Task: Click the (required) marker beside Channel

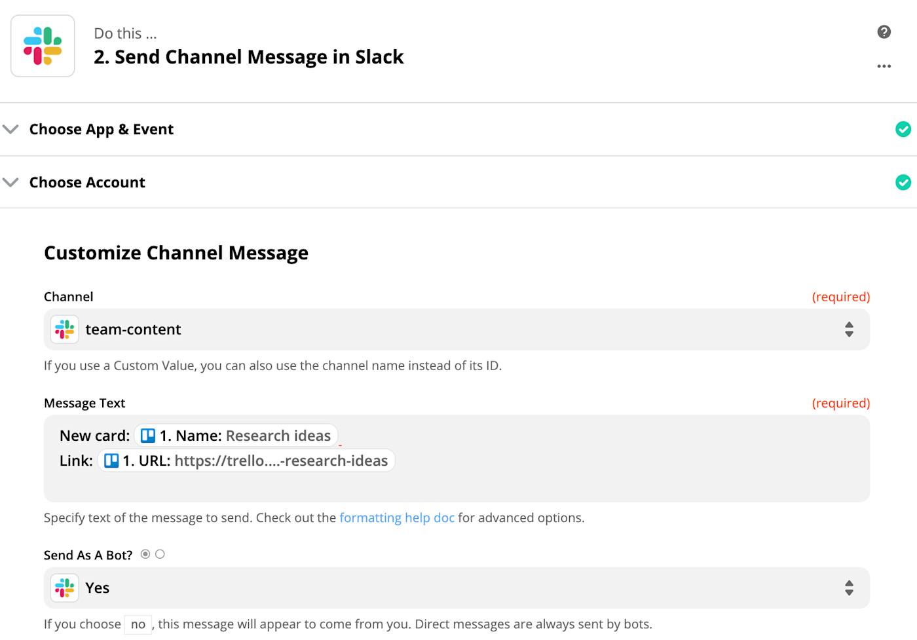Action: [841, 297]
